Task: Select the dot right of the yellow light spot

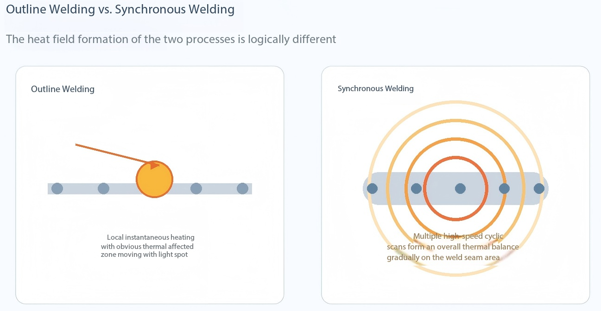Action: (x=196, y=188)
